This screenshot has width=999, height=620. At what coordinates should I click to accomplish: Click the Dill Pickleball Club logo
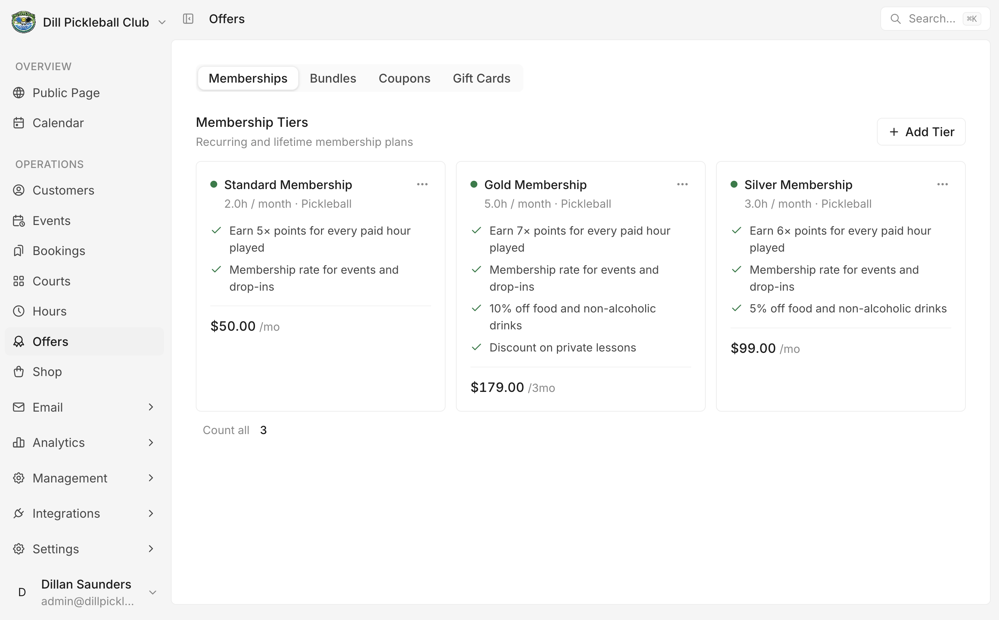24,22
